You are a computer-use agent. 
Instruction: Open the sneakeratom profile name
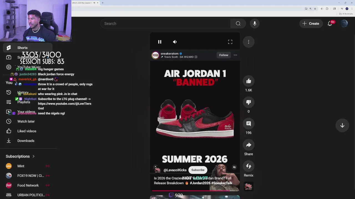[x=169, y=54]
